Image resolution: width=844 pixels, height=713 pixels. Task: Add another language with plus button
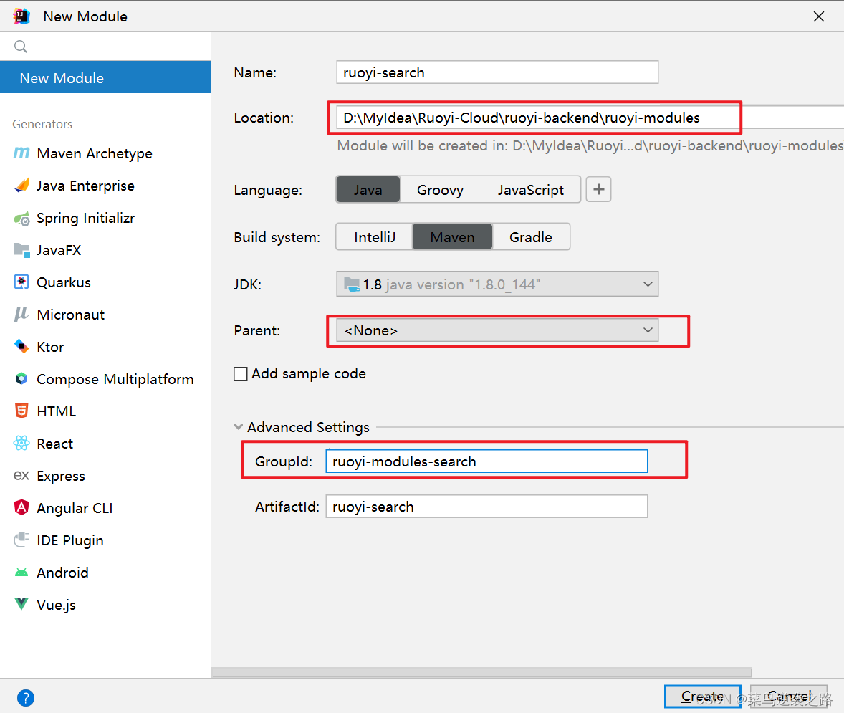click(x=598, y=190)
